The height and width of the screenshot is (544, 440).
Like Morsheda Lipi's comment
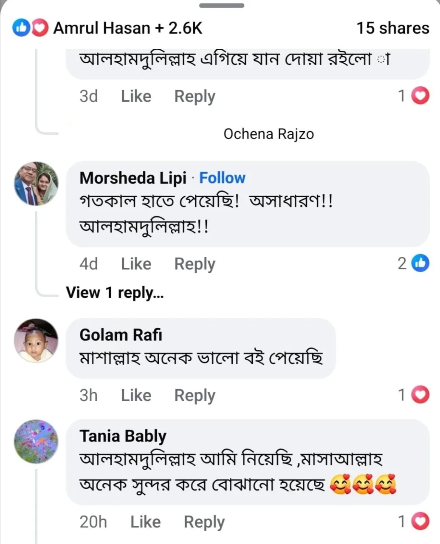coord(136,264)
